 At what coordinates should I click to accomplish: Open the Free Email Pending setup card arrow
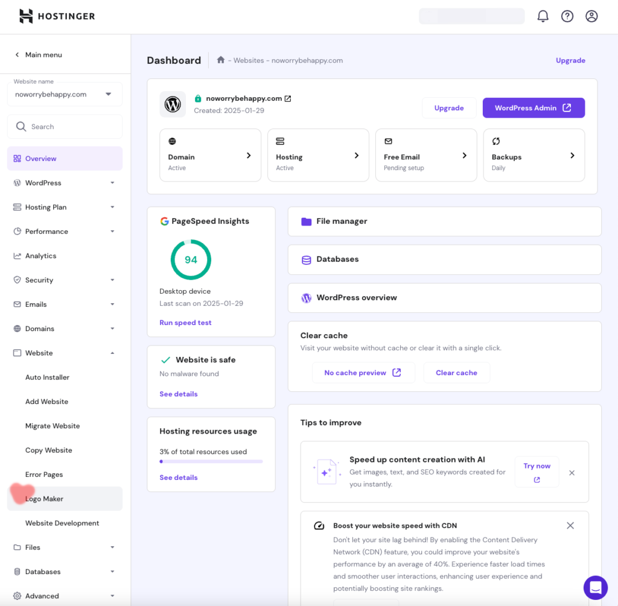464,156
